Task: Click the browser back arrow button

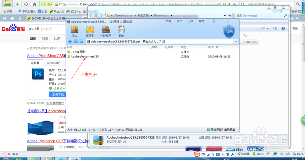Action: [x=18, y=4]
